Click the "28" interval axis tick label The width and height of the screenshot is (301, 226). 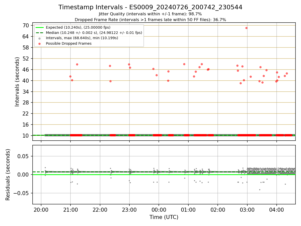(x=26, y=103)
